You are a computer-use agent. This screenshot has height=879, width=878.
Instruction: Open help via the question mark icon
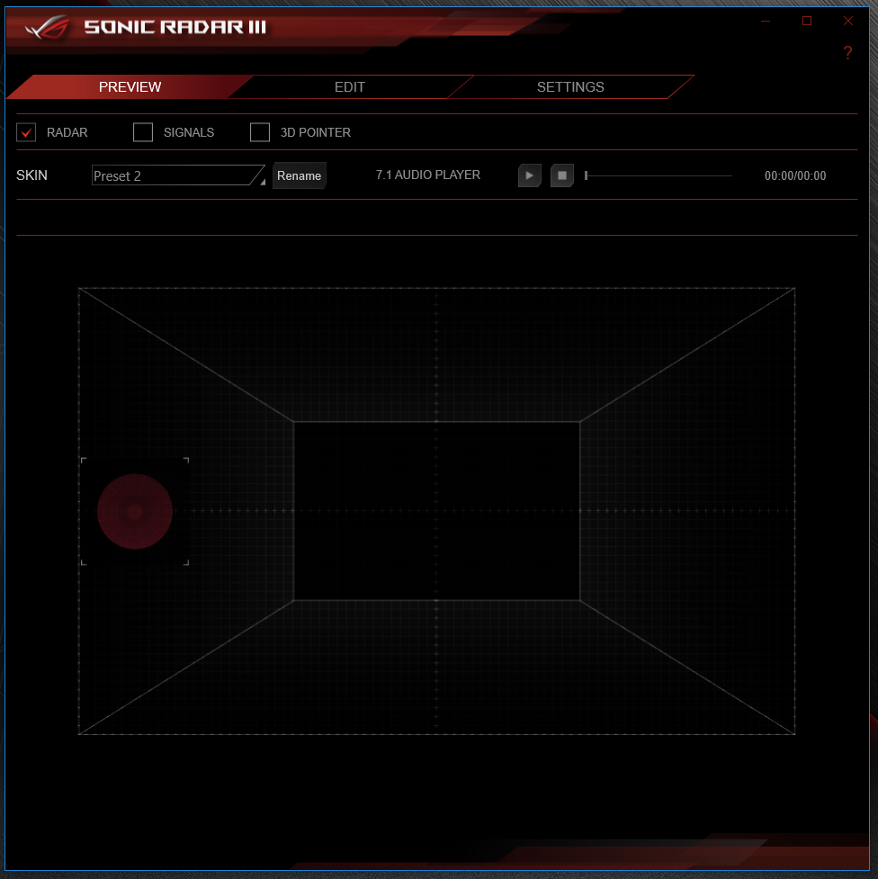click(x=847, y=53)
